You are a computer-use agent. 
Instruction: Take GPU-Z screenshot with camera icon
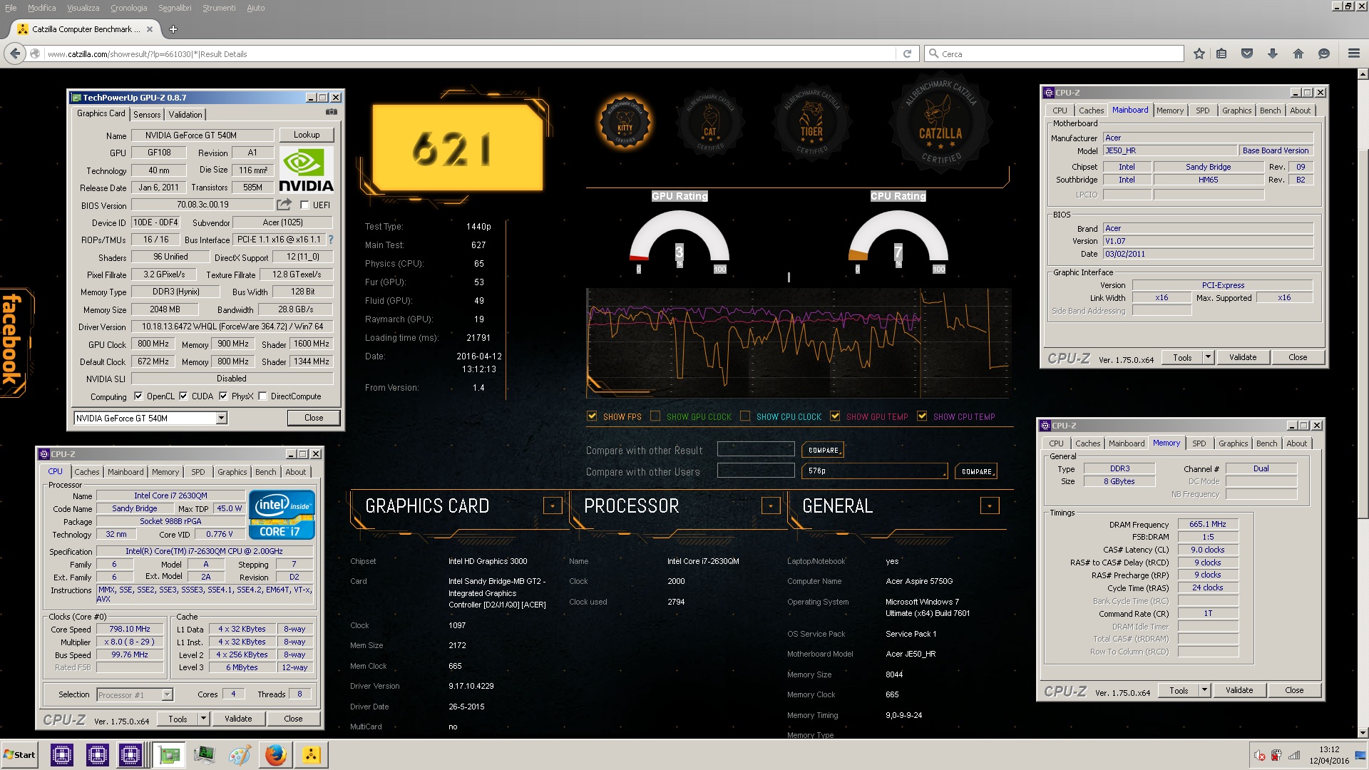[x=332, y=112]
